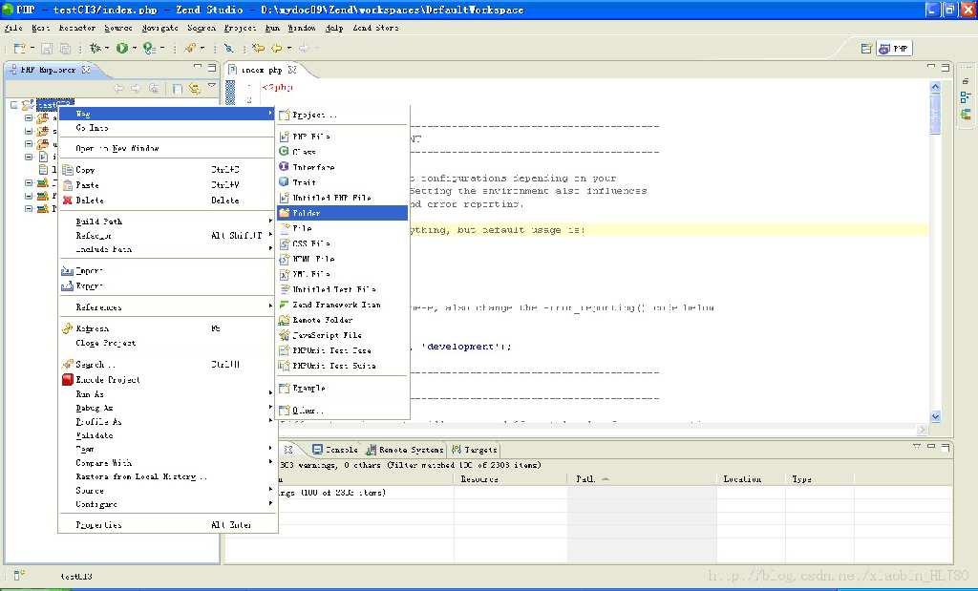Image resolution: width=978 pixels, height=591 pixels.
Task: Click the Debug bug icon in toolbar
Action: [96, 48]
